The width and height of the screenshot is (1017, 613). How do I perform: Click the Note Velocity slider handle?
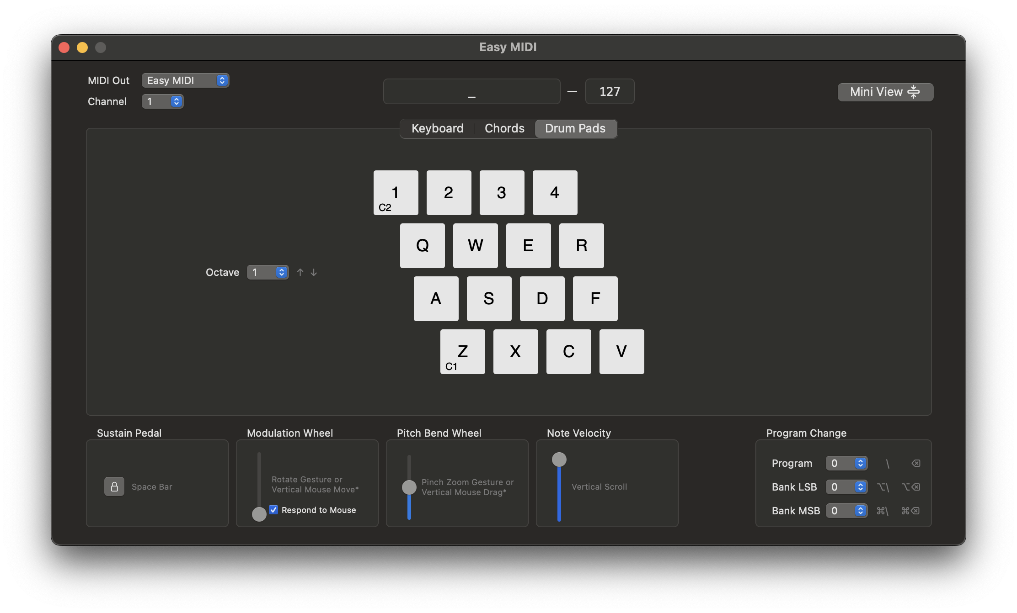pyautogui.click(x=559, y=460)
